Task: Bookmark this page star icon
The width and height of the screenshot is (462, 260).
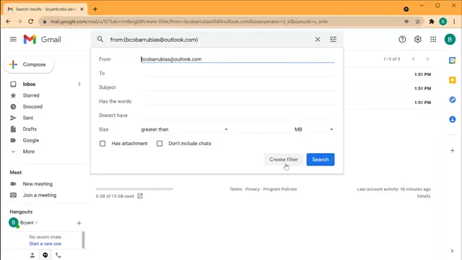Action: [x=417, y=22]
